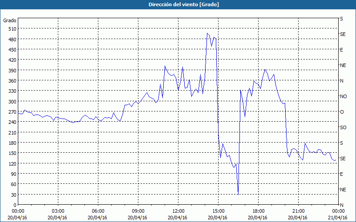Image resolution: width=356 pixels, height=222 pixels.
Task: Click the '60' degree axis label
Action: (14, 184)
